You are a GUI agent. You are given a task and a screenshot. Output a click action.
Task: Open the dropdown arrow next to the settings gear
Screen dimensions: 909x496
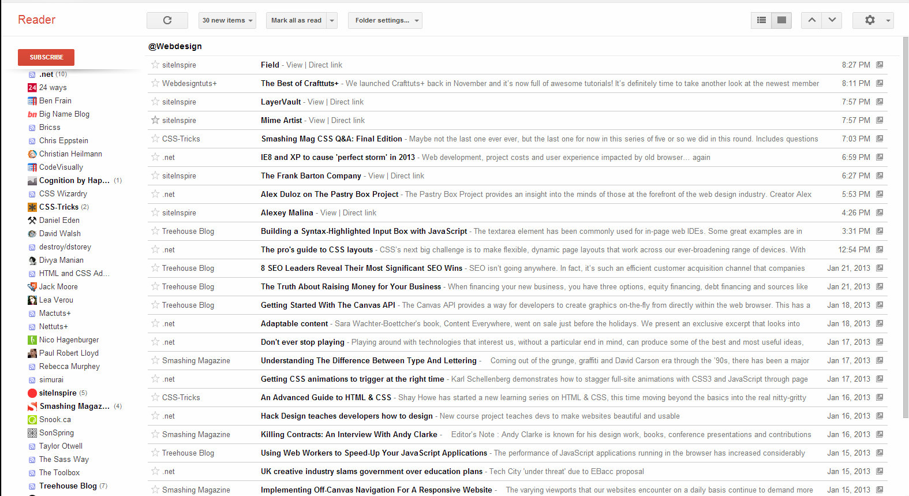(888, 20)
